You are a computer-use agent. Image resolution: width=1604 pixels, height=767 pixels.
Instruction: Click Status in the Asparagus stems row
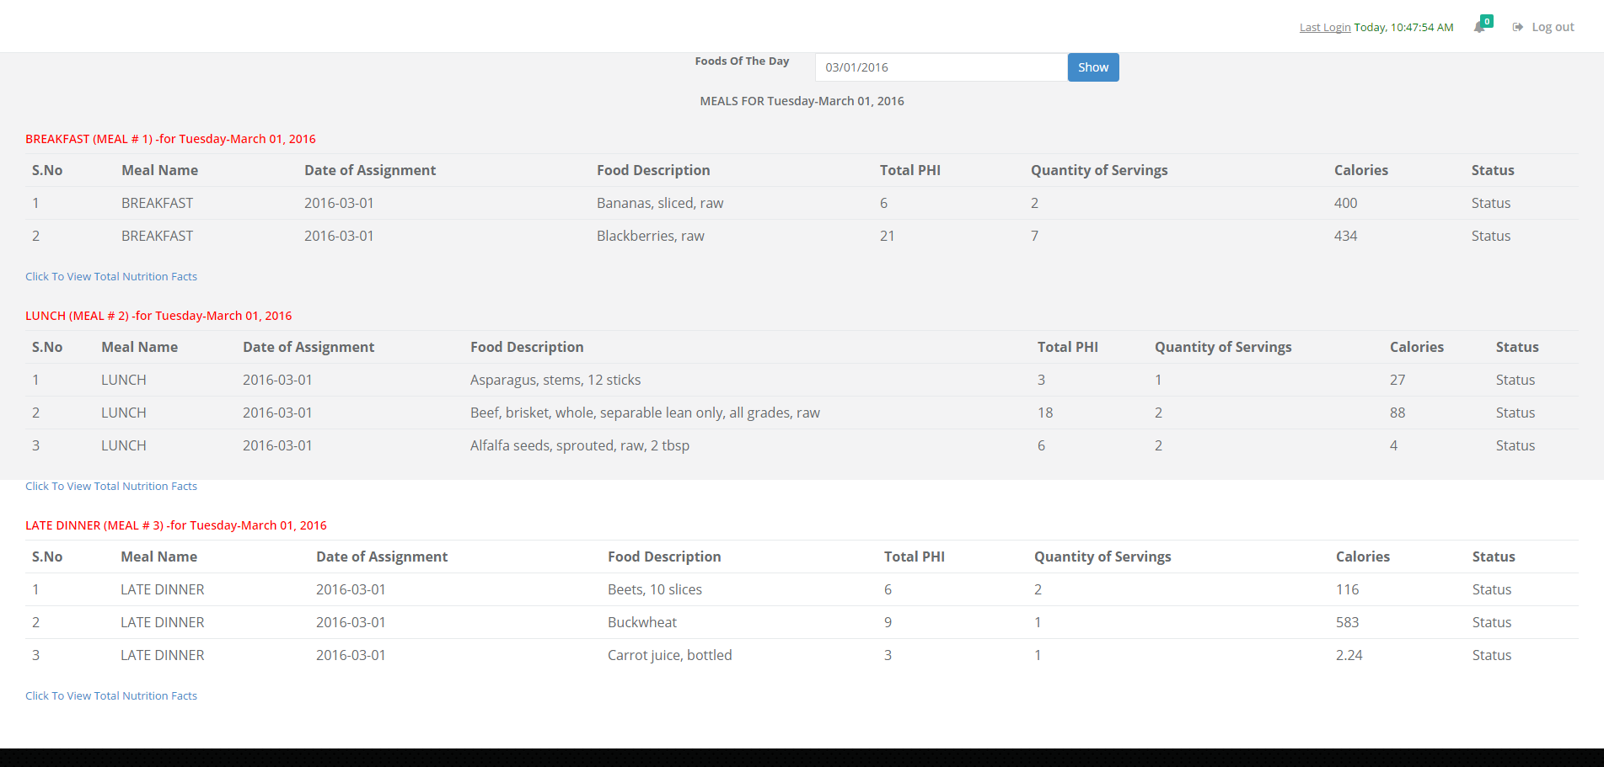tap(1515, 380)
